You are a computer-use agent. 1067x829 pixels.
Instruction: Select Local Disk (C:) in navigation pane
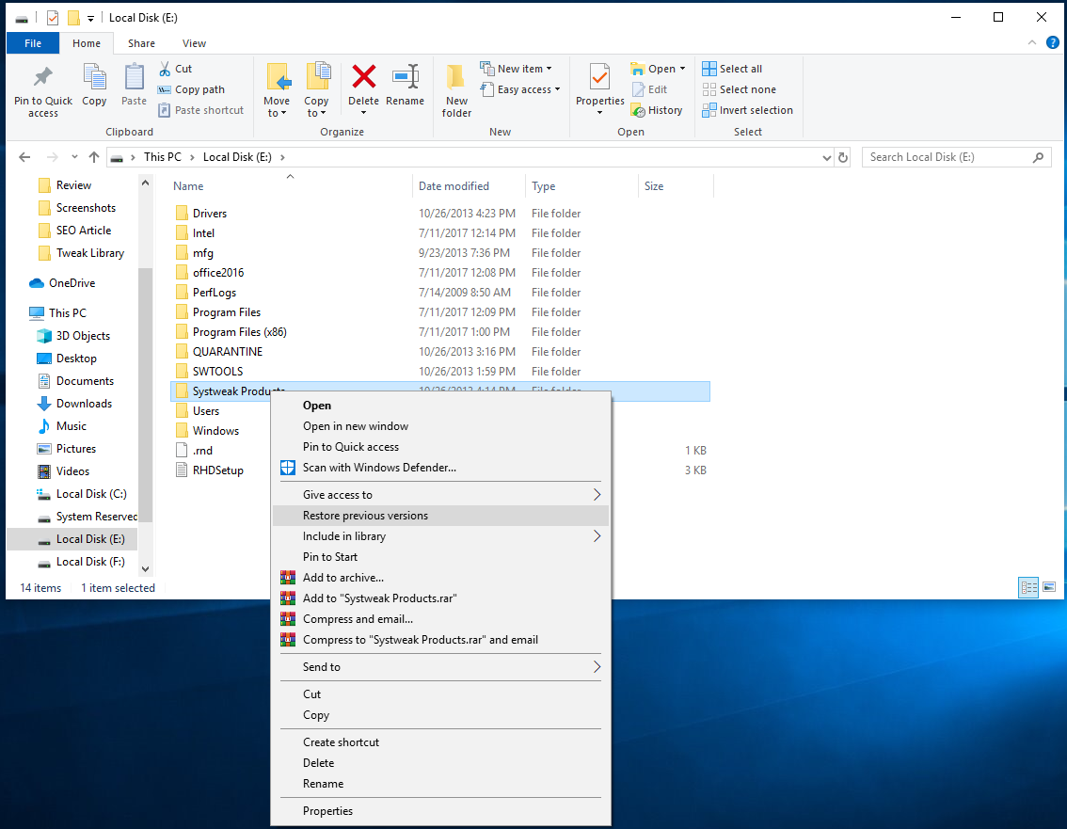82,494
